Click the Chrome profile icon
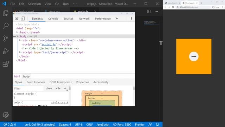 click(213, 7)
